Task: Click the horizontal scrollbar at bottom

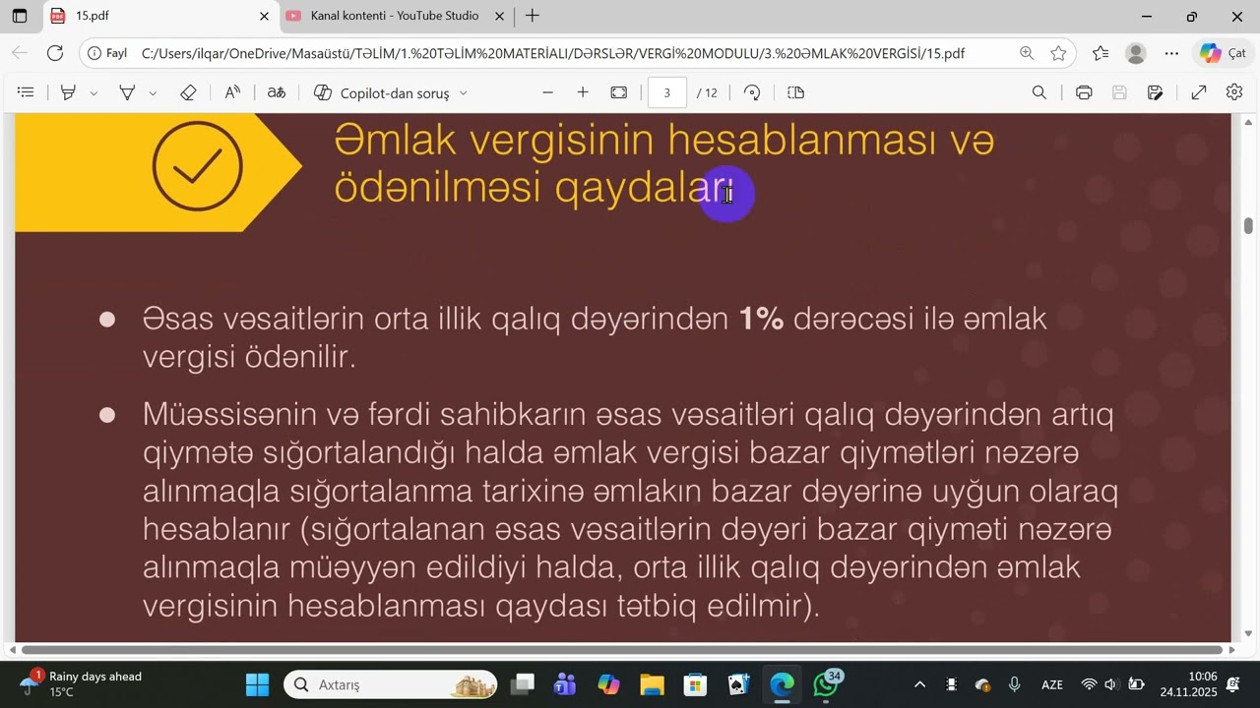Action: (621, 650)
